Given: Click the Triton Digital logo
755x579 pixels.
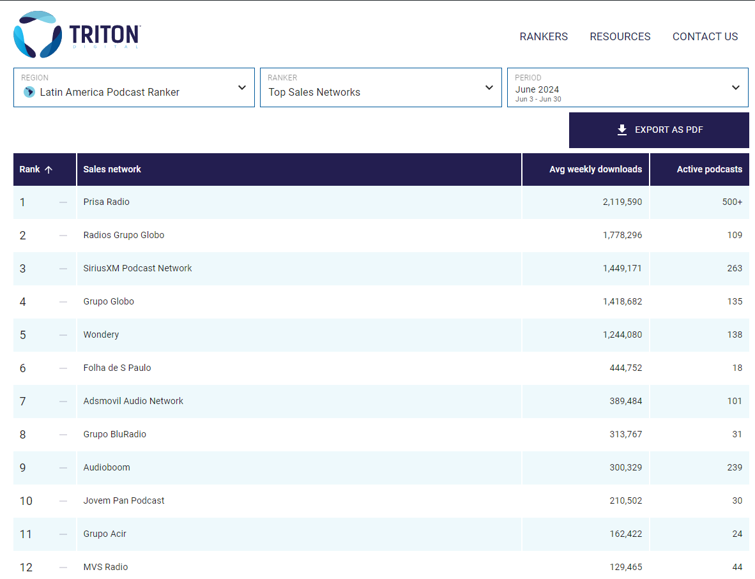Looking at the screenshot, I should click(77, 34).
